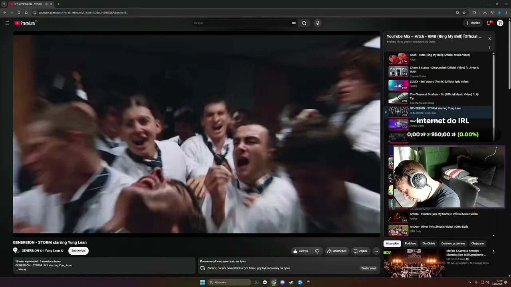This screenshot has width=511, height=287.
Task: Close the YouTube Mix playlist panel
Action: [490, 39]
